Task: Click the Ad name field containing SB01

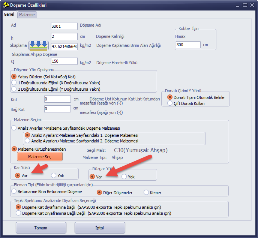Action: (x=64, y=26)
